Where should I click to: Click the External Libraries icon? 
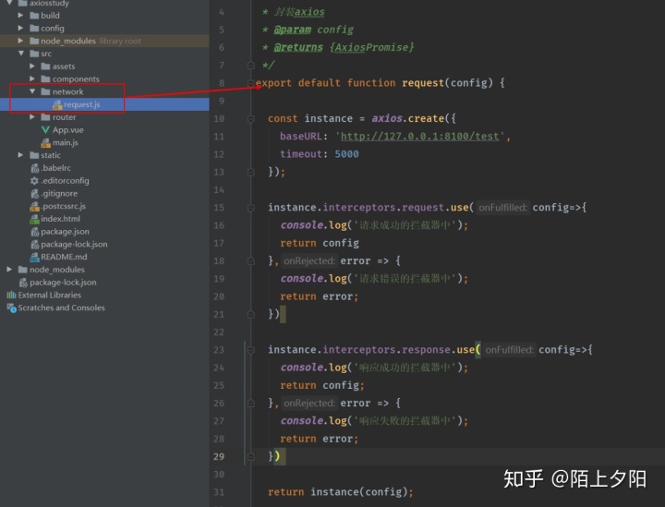click(11, 295)
